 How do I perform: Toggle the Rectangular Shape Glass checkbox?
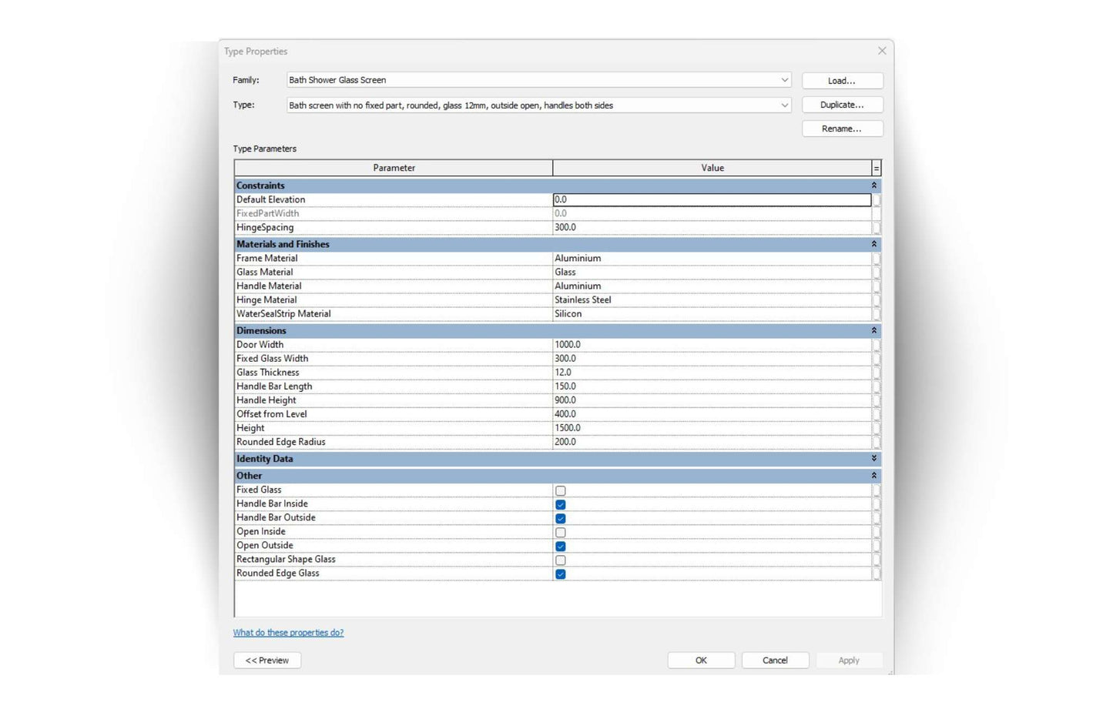click(x=561, y=560)
